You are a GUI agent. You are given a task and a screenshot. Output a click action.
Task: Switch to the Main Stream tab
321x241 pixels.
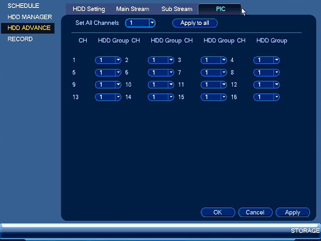[x=132, y=9]
